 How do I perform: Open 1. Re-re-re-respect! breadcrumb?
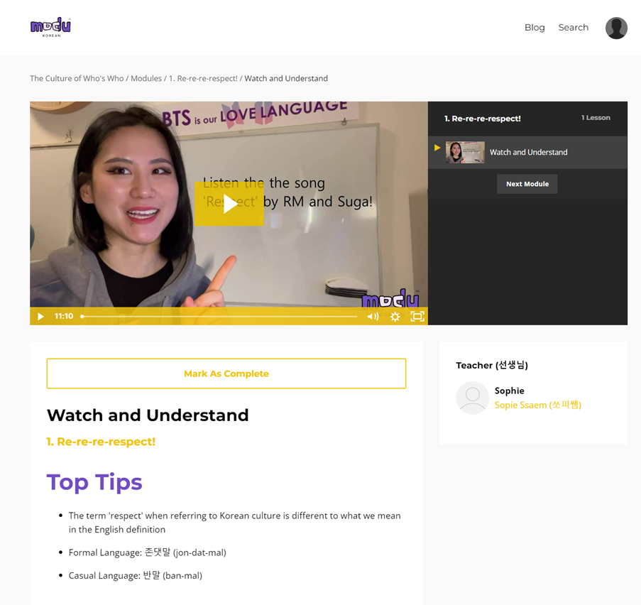203,79
